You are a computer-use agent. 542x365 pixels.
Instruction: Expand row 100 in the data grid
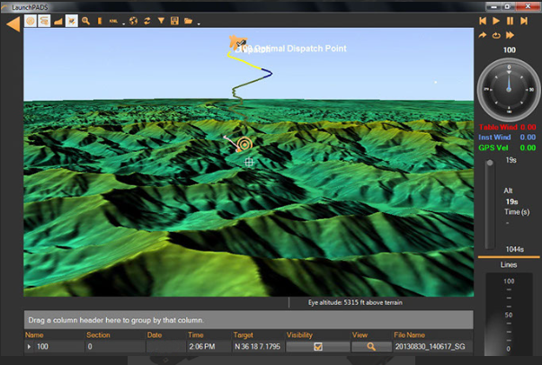tap(29, 346)
